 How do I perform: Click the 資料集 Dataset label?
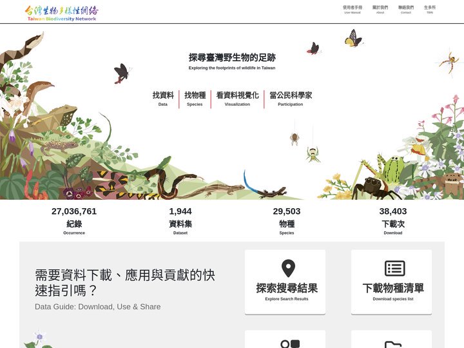(180, 227)
